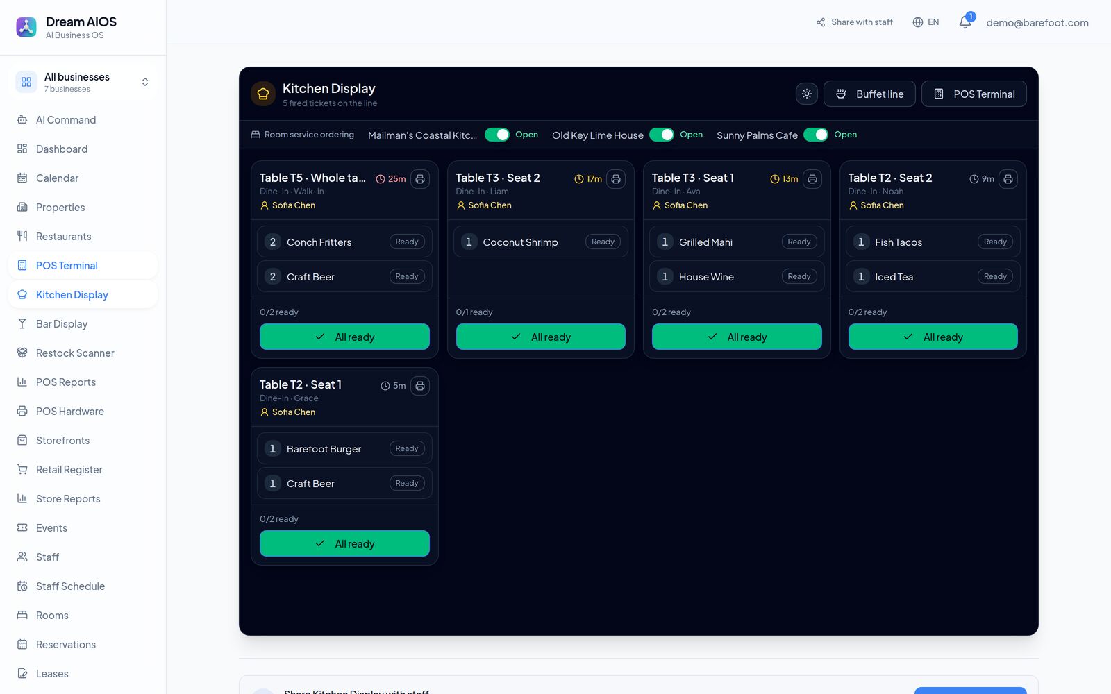Click the Properties building icon
This screenshot has height=694, width=1111.
(22, 208)
